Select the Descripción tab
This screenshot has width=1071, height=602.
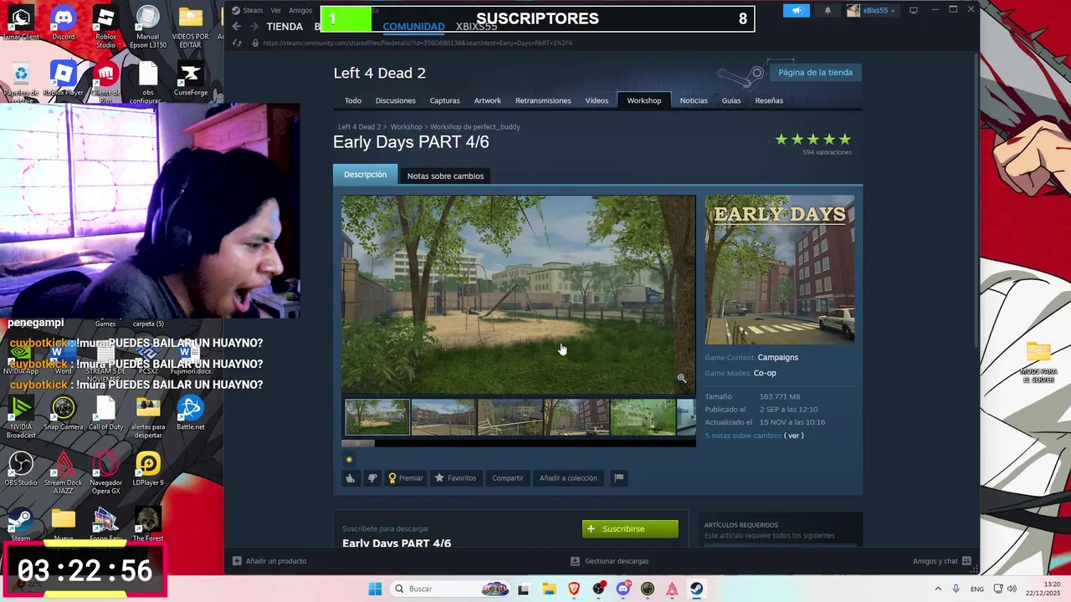(365, 175)
